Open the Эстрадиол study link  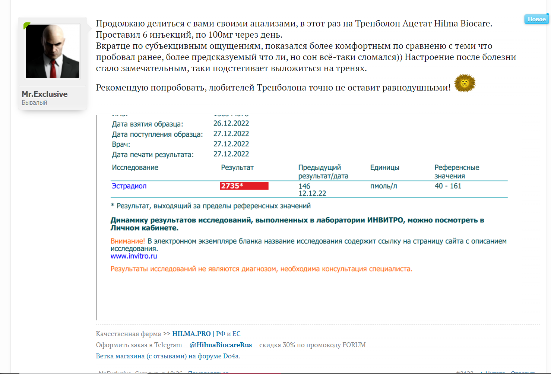(129, 186)
